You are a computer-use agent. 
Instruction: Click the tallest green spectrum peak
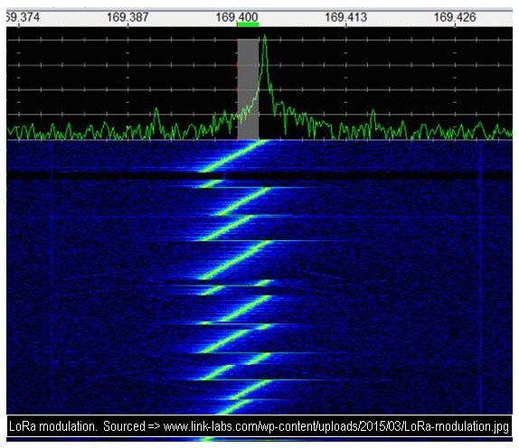click(x=264, y=36)
